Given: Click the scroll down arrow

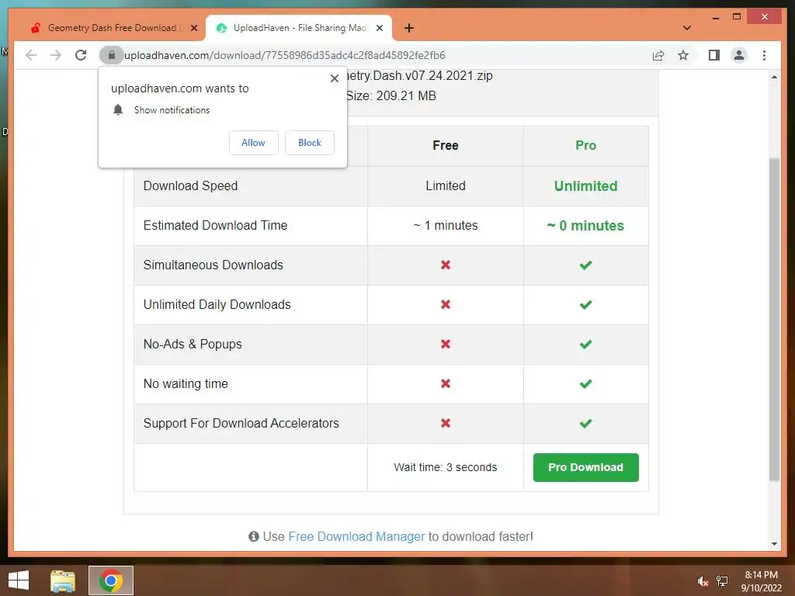Looking at the screenshot, I should pos(774,544).
